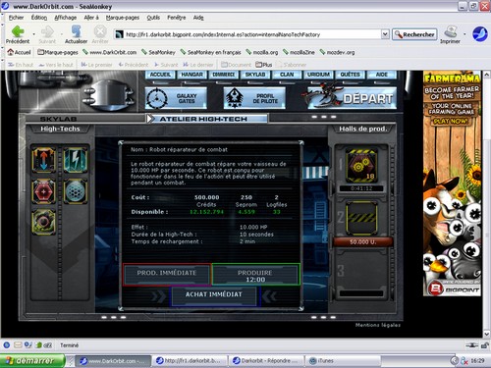Click the page vertical scrollbar down arrow
This screenshot has height=368, width=491.
pos(486,334)
